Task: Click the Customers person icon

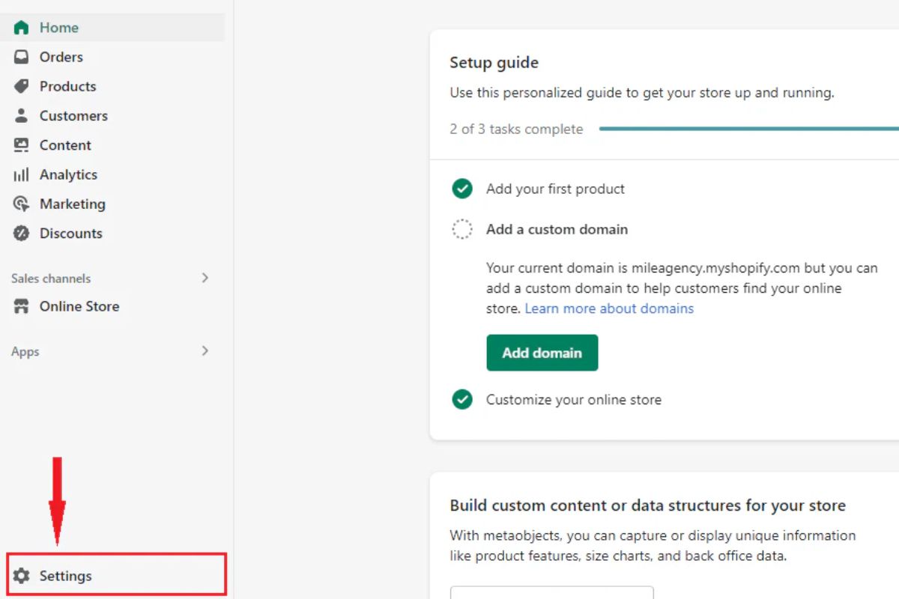Action: pyautogui.click(x=22, y=115)
